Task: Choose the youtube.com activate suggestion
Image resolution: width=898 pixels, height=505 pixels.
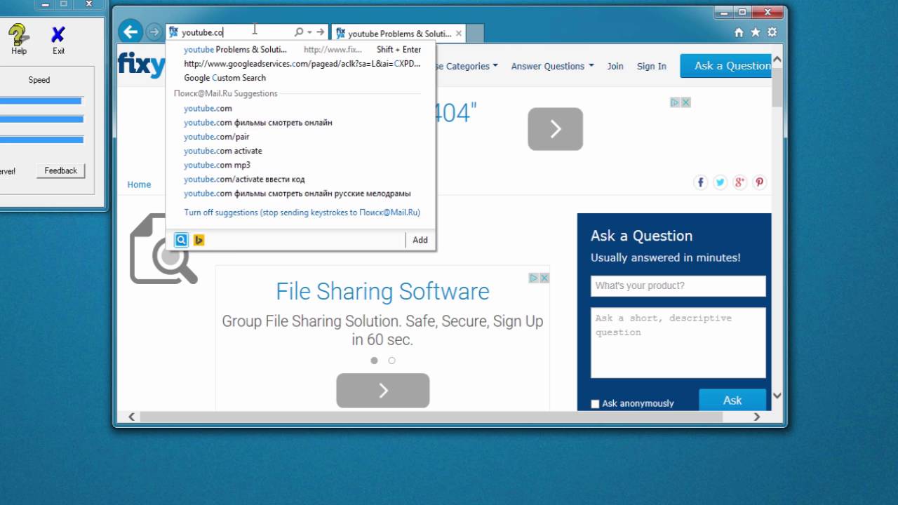Action: point(222,151)
